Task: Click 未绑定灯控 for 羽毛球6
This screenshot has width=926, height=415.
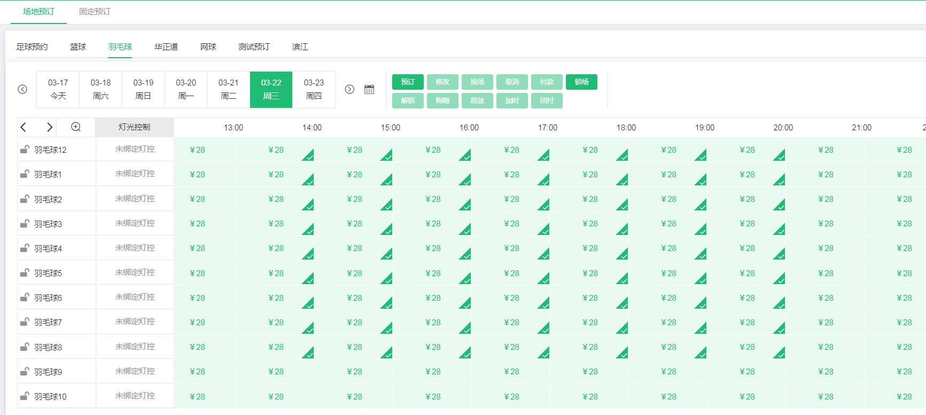Action: pyautogui.click(x=135, y=297)
